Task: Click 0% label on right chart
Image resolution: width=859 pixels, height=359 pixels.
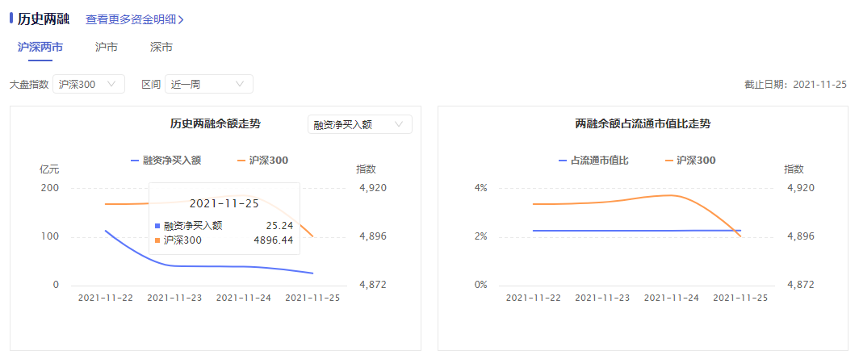Action: tap(480, 285)
